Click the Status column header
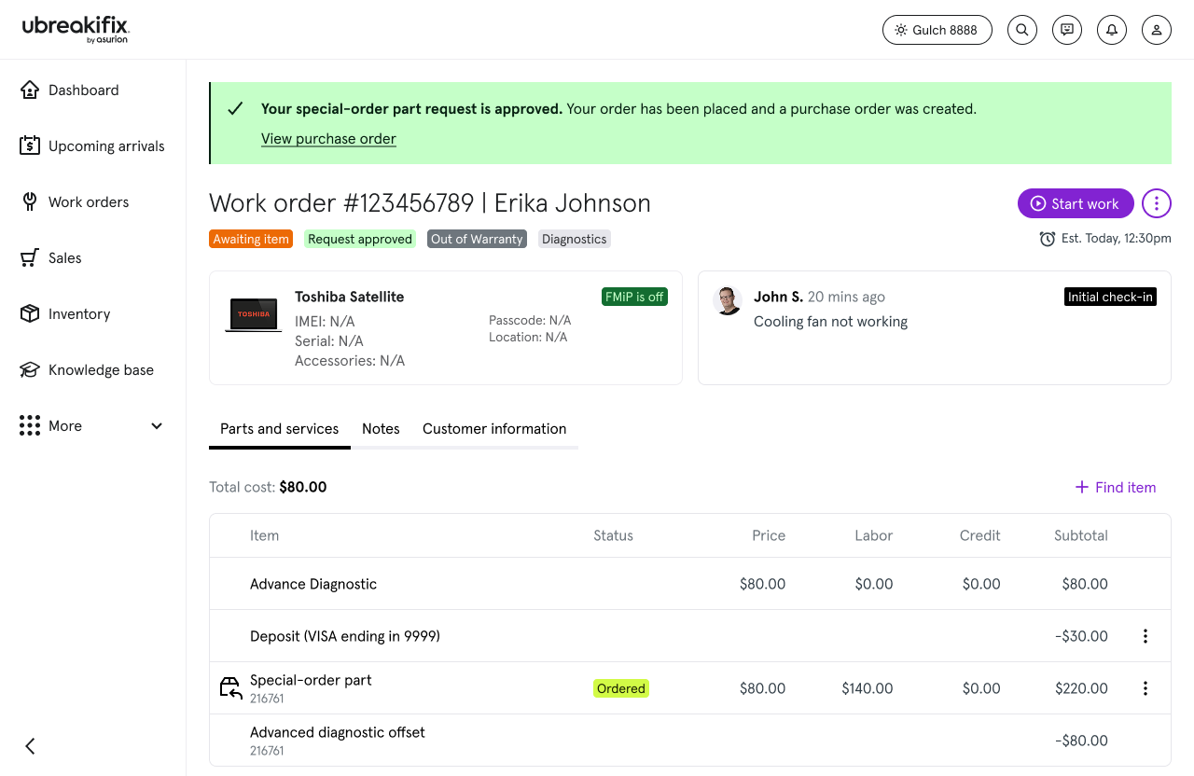Image resolution: width=1194 pixels, height=776 pixels. coord(613,535)
